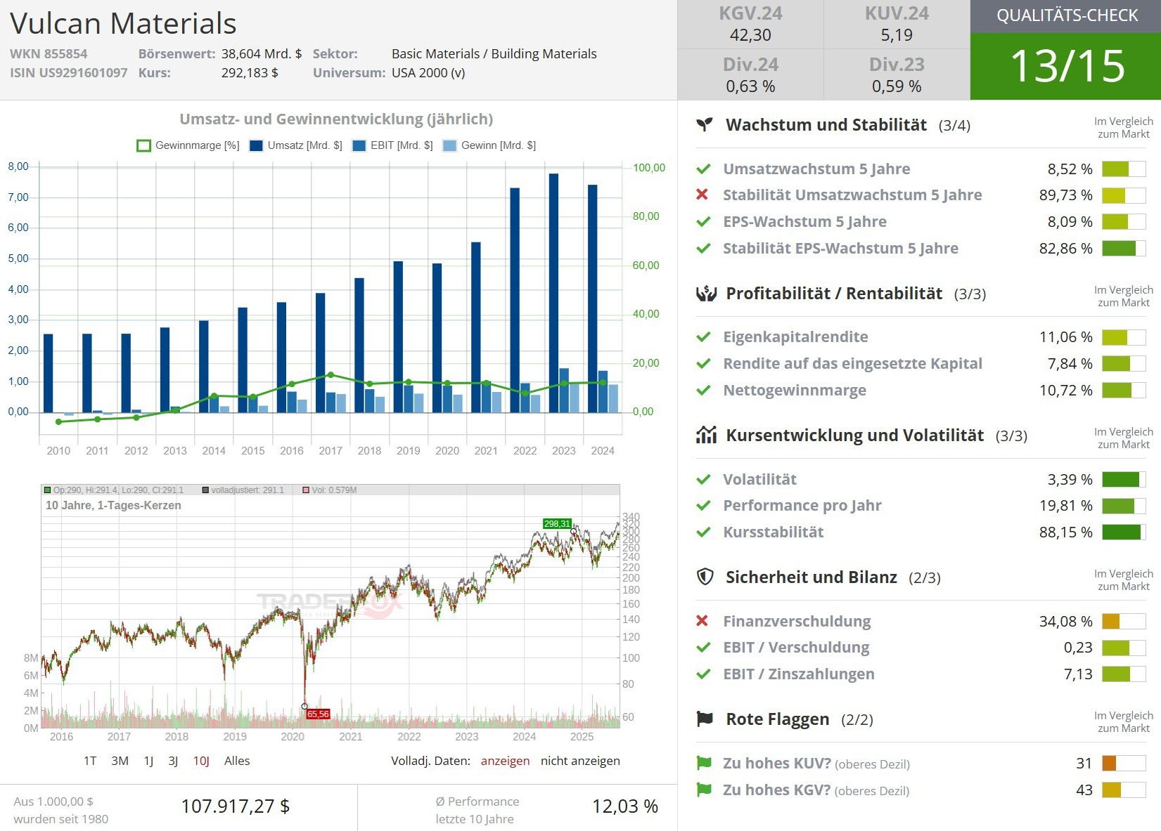Switch chart to the 1J timeframe
Image resolution: width=1161 pixels, height=831 pixels.
tap(148, 761)
